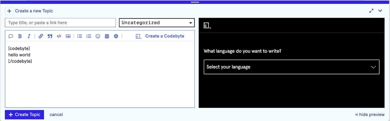
Task: Upload an image using the picture icon
Action: (x=68, y=36)
